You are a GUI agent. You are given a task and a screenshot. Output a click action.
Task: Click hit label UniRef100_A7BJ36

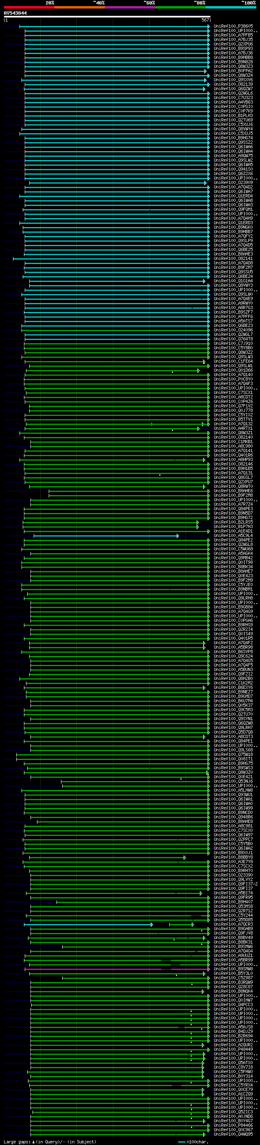233,53
